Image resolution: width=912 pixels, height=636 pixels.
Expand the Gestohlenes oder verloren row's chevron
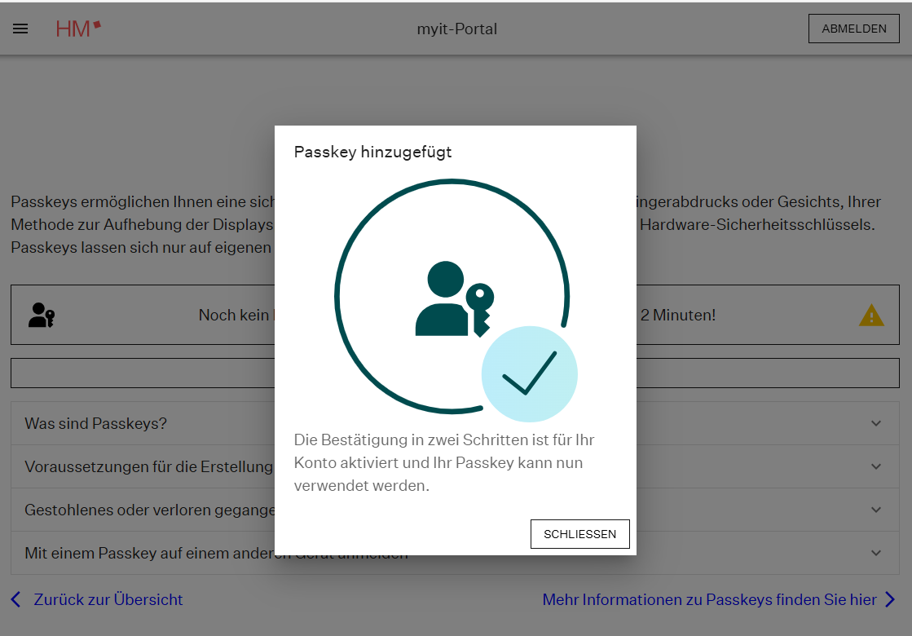coord(876,510)
